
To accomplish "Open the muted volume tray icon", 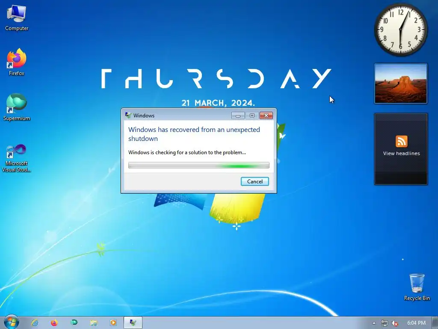I will pyautogui.click(x=395, y=323).
